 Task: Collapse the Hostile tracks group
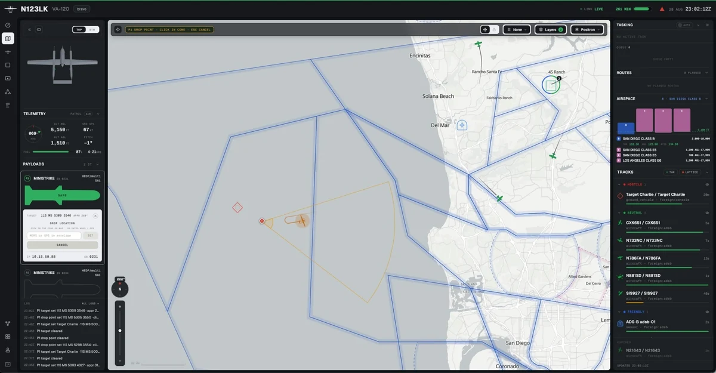tap(620, 184)
